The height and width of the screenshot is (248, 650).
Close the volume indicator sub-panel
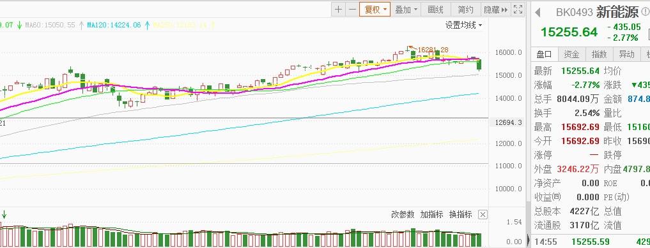pyautogui.click(x=483, y=214)
